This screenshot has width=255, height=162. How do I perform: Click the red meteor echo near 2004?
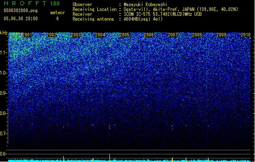(x=109, y=127)
